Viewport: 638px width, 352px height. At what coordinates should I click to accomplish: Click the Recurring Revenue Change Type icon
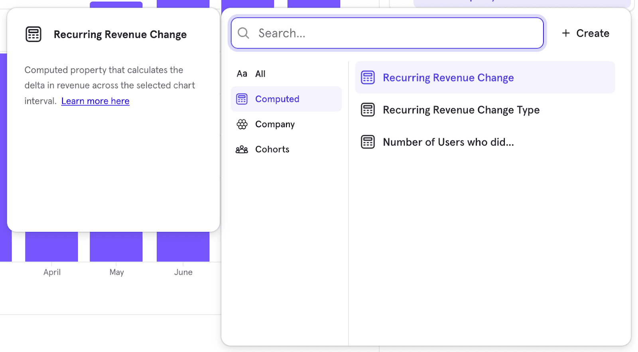(368, 110)
